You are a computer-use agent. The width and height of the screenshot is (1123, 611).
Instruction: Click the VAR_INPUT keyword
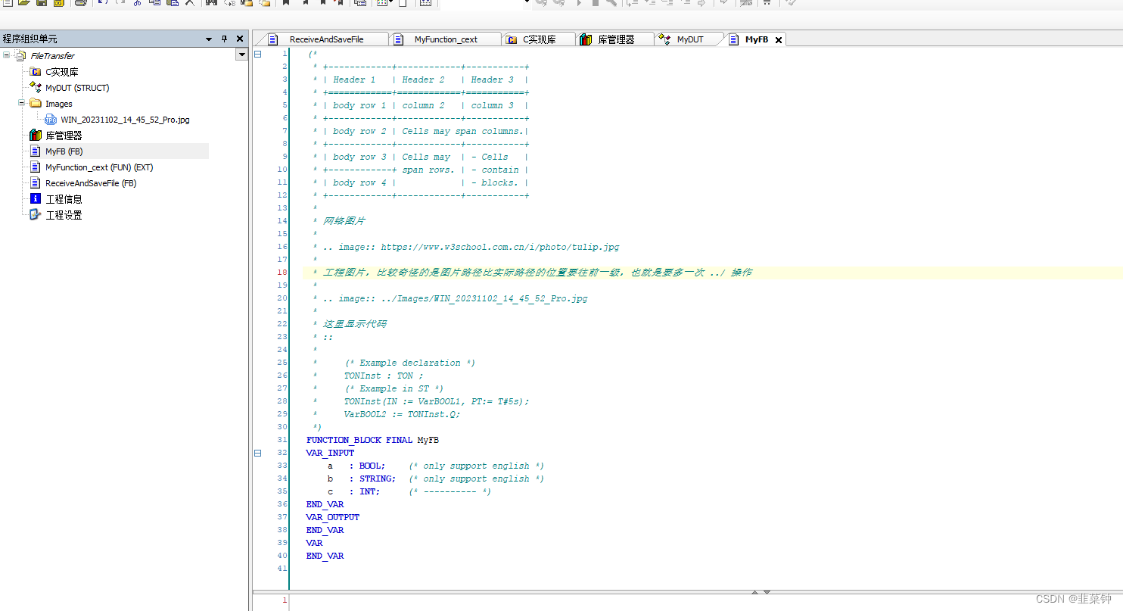(x=330, y=453)
